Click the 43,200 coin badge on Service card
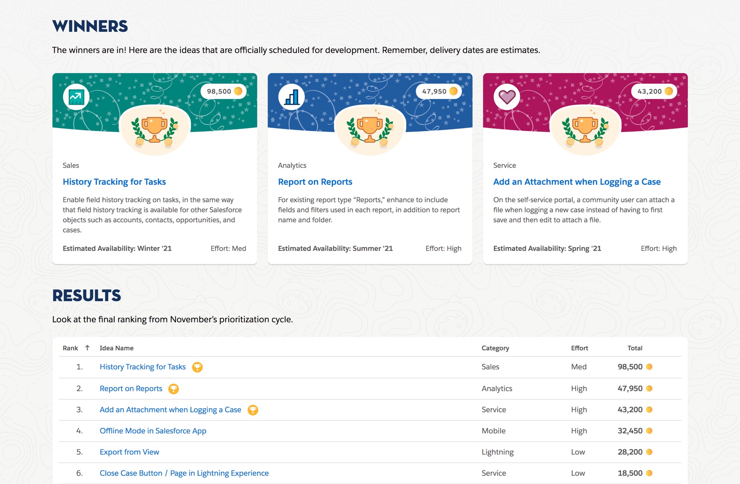Viewport: 740px width, 484px height. click(654, 92)
